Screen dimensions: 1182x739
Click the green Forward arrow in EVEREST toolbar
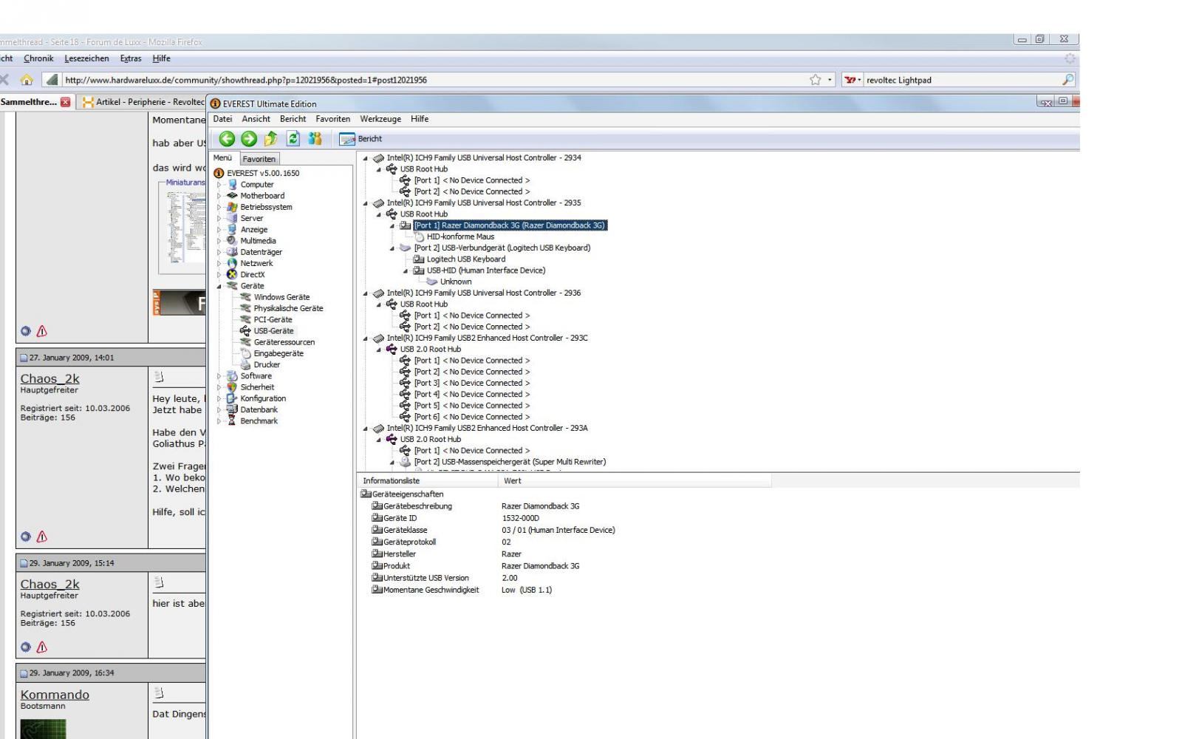pos(249,138)
